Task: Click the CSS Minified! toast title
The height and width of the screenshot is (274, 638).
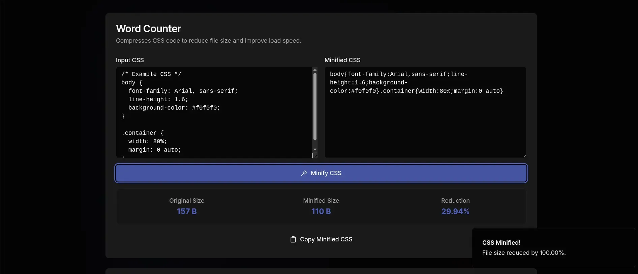Action: tap(501, 242)
